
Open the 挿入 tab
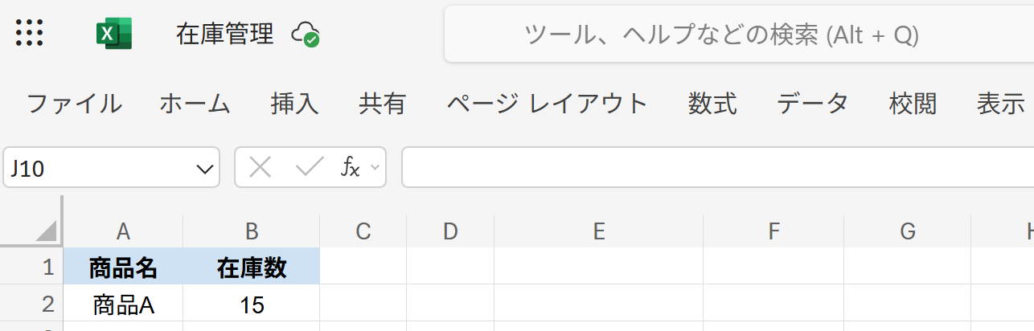point(294,104)
